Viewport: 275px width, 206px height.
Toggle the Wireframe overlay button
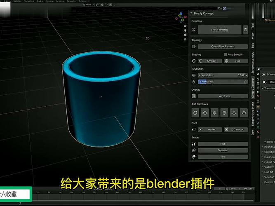[223, 96]
